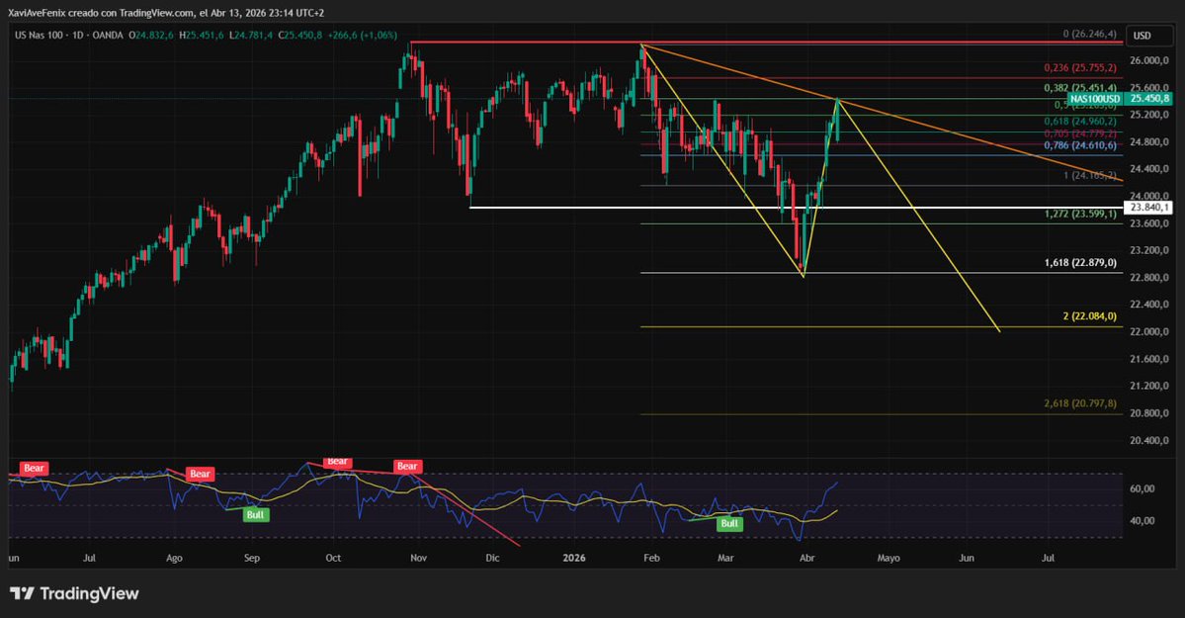Viewport: 1185px width, 618px height.
Task: Click the Ago month label on time axis
Action: 174,559
